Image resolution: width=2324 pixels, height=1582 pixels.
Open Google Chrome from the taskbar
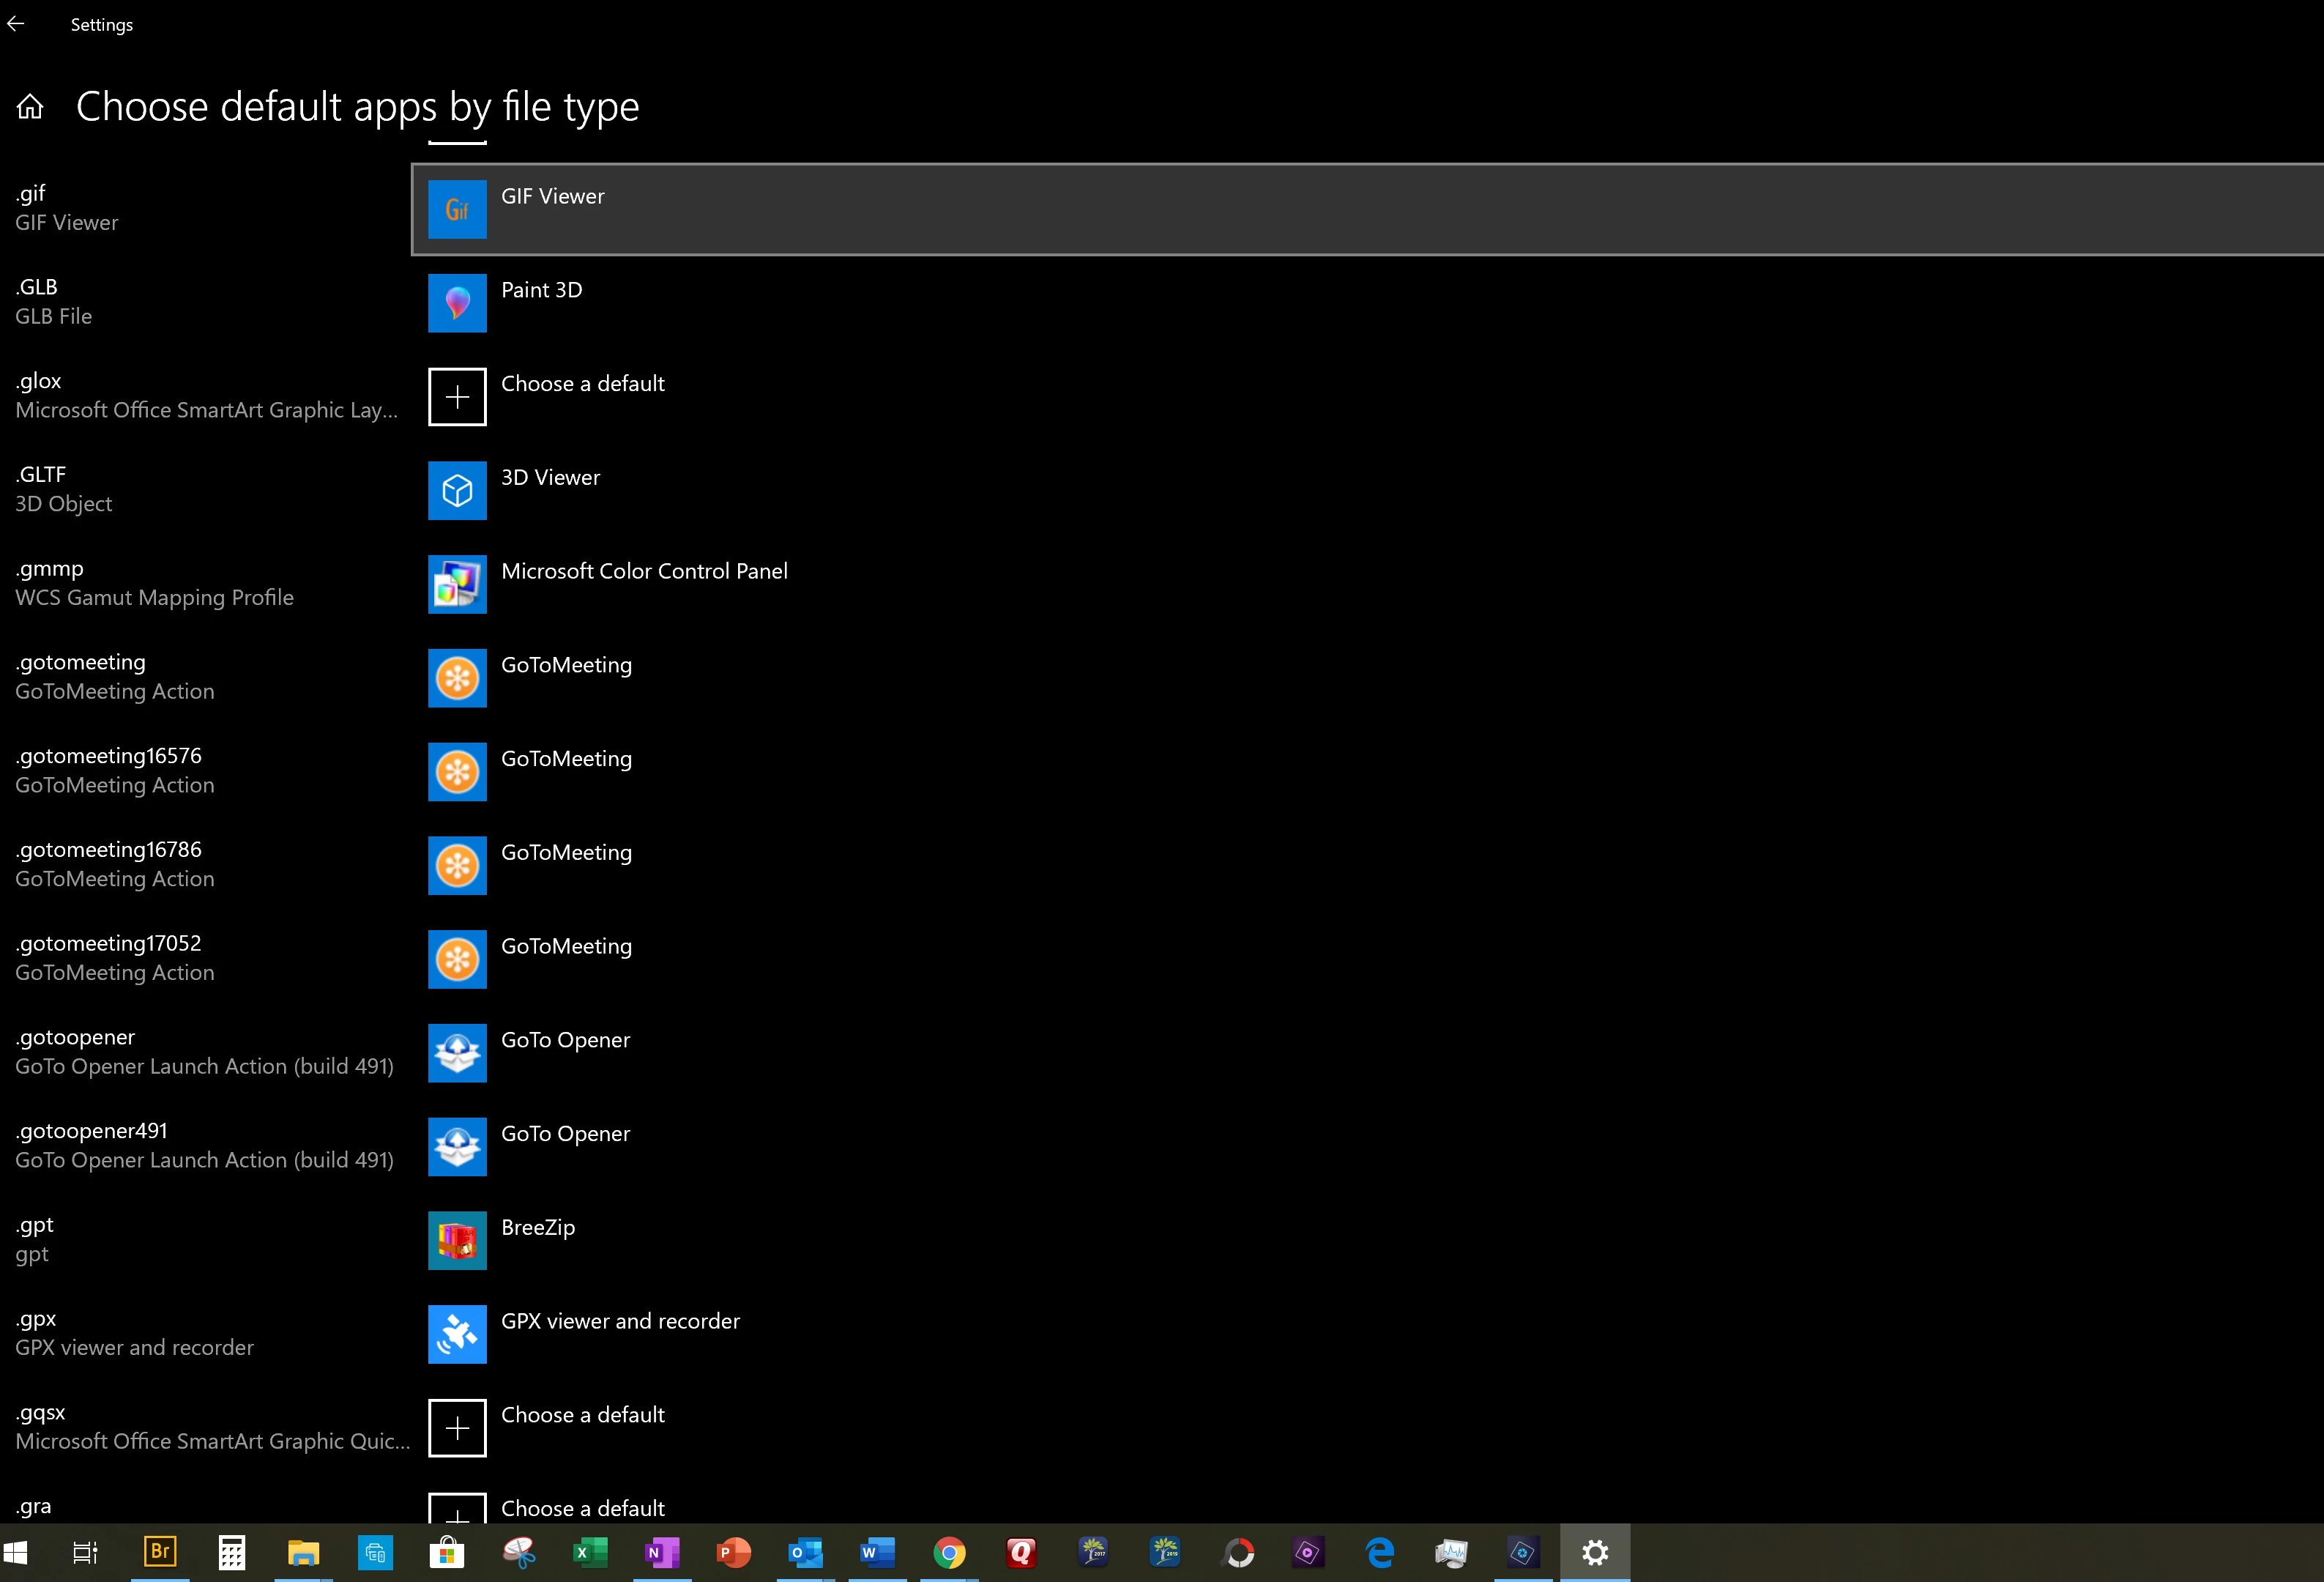pyautogui.click(x=949, y=1552)
